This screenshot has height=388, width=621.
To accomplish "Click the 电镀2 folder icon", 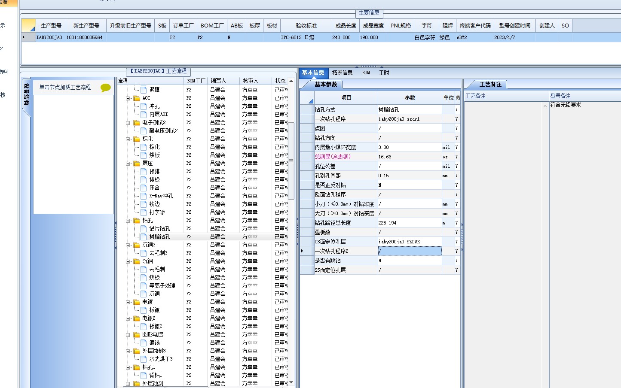I will point(137,318).
